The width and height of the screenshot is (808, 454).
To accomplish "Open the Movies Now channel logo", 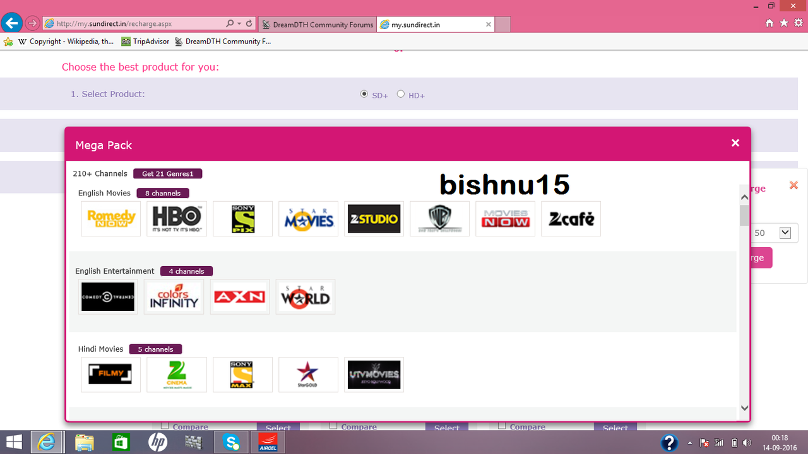I will pyautogui.click(x=505, y=219).
